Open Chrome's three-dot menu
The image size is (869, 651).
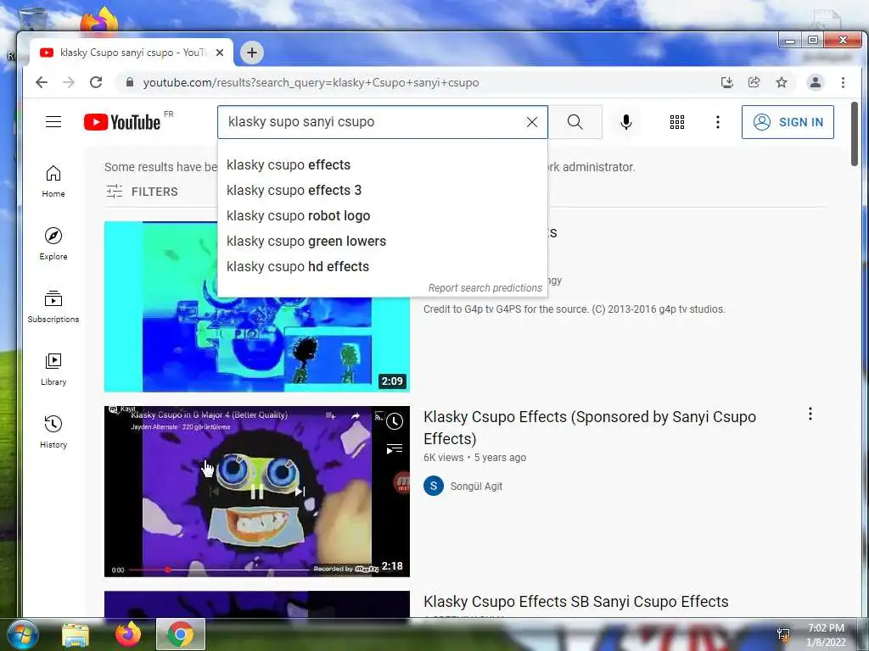pyautogui.click(x=843, y=82)
